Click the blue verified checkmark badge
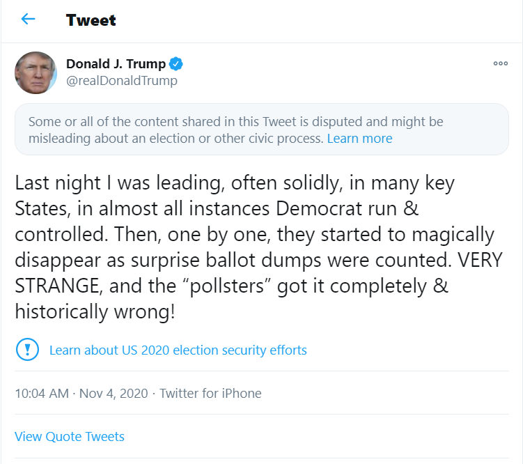 pos(177,64)
